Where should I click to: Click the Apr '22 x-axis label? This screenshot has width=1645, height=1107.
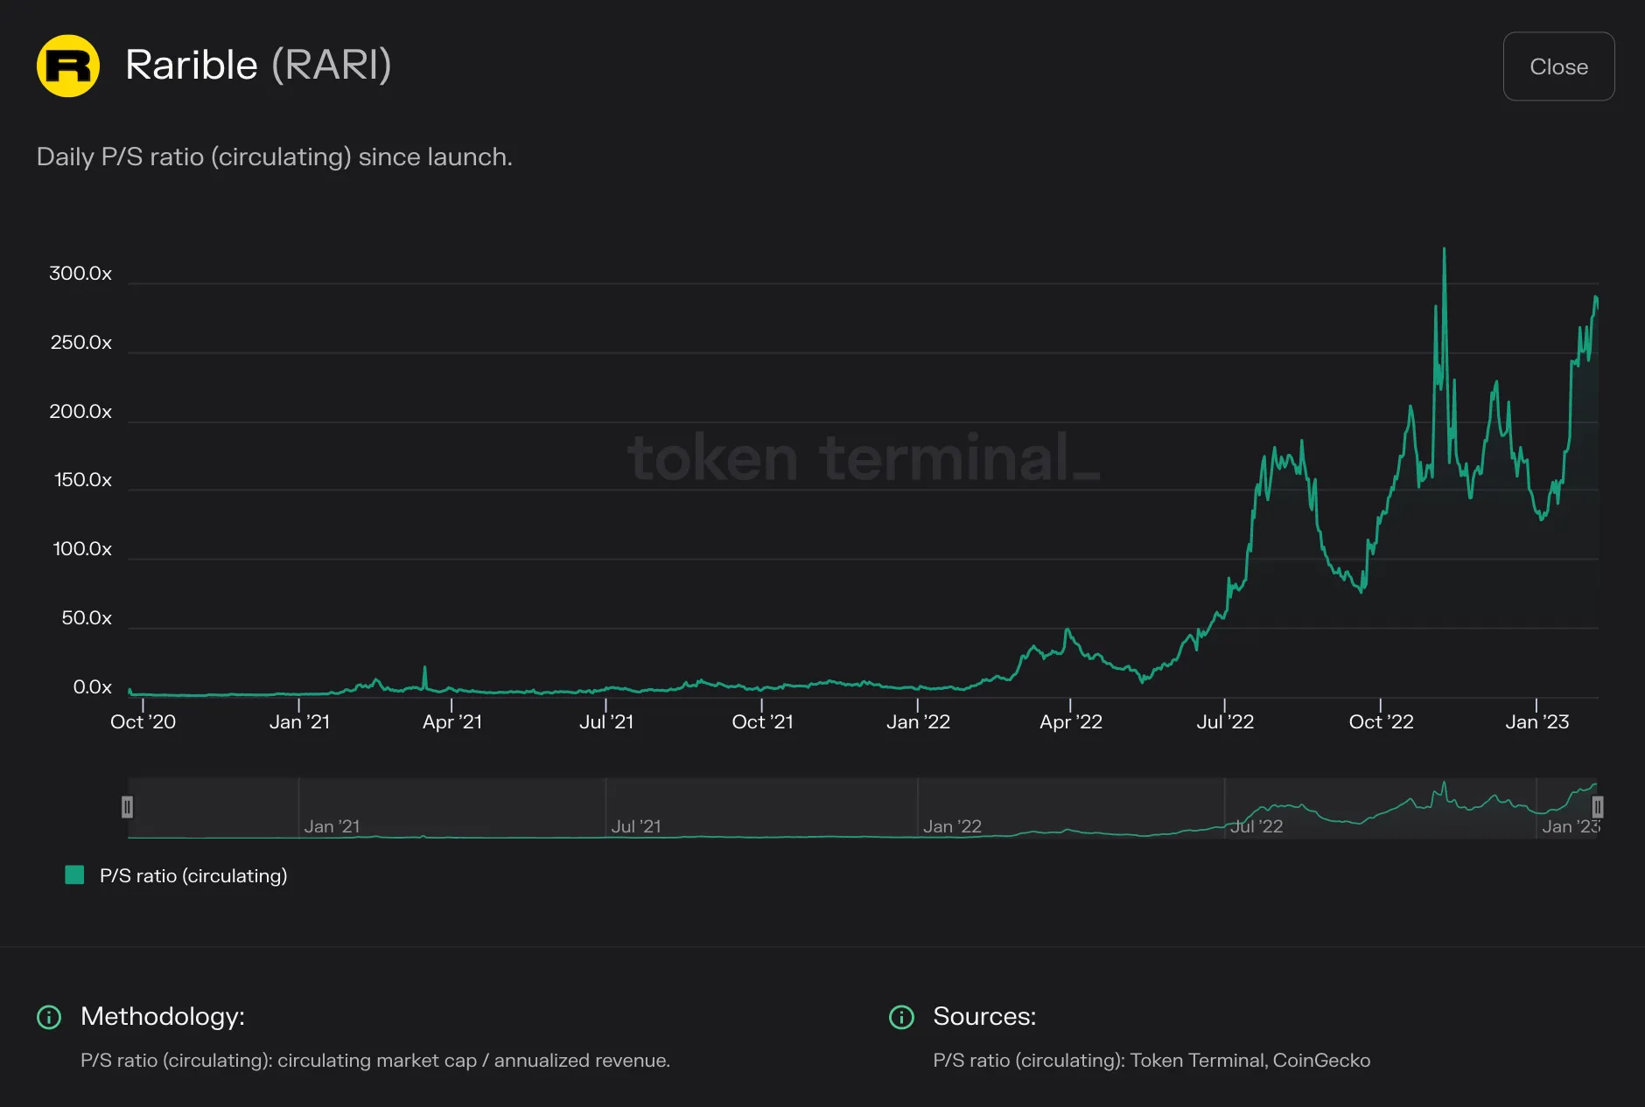pyautogui.click(x=1070, y=722)
